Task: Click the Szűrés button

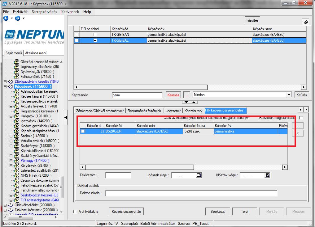Action: click(302, 95)
